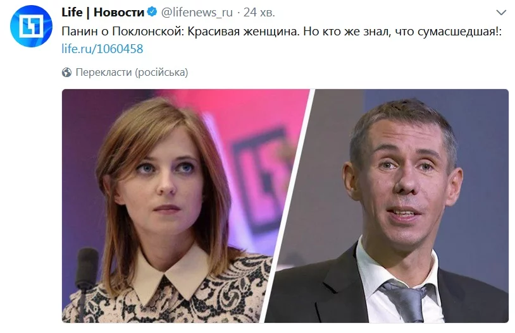Open the Life | Новости account name
The width and height of the screenshot is (515, 333).
[x=102, y=13]
